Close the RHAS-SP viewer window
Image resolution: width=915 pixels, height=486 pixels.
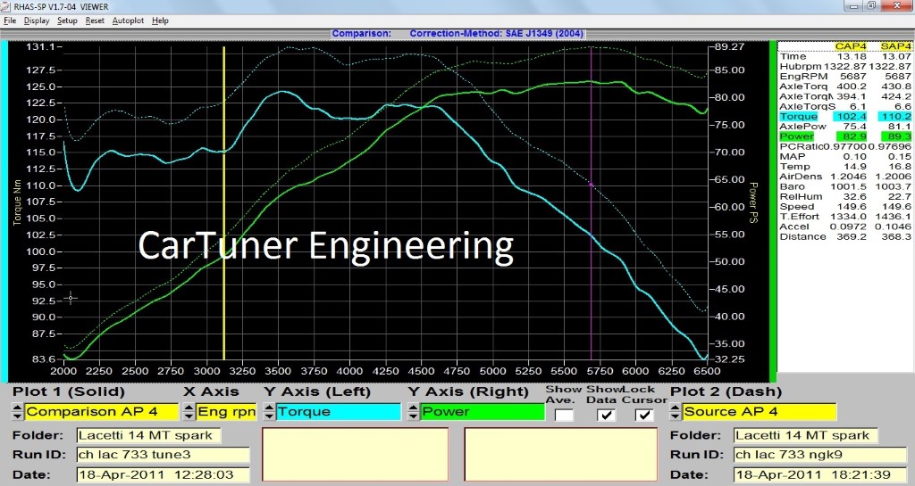click(898, 6)
